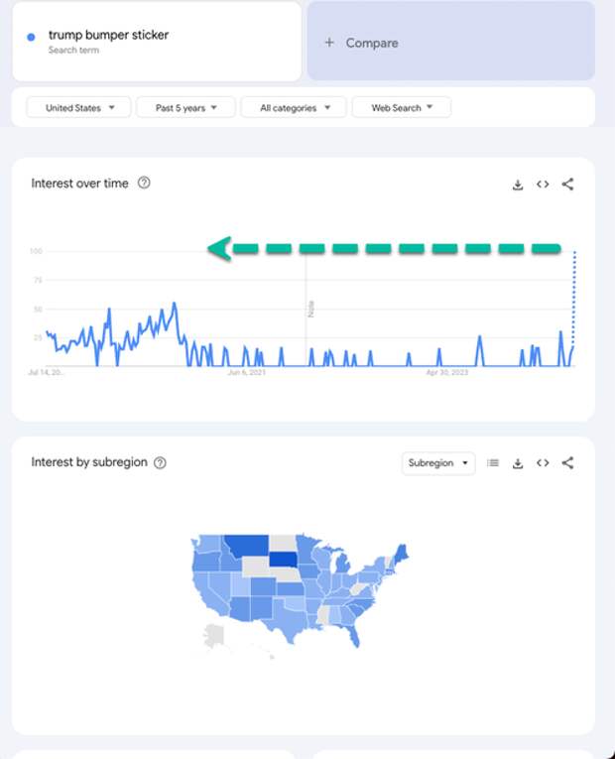Select South Dakota on the subregion map
The width and height of the screenshot is (615, 759).
point(284,560)
